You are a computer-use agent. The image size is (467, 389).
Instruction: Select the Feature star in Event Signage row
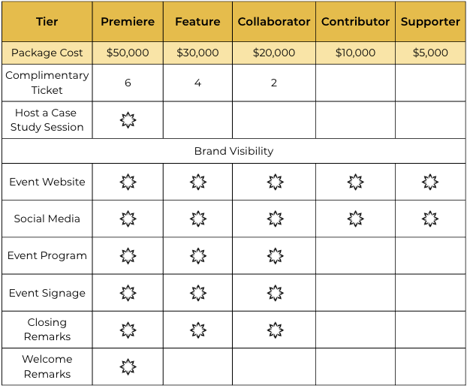[198, 293]
